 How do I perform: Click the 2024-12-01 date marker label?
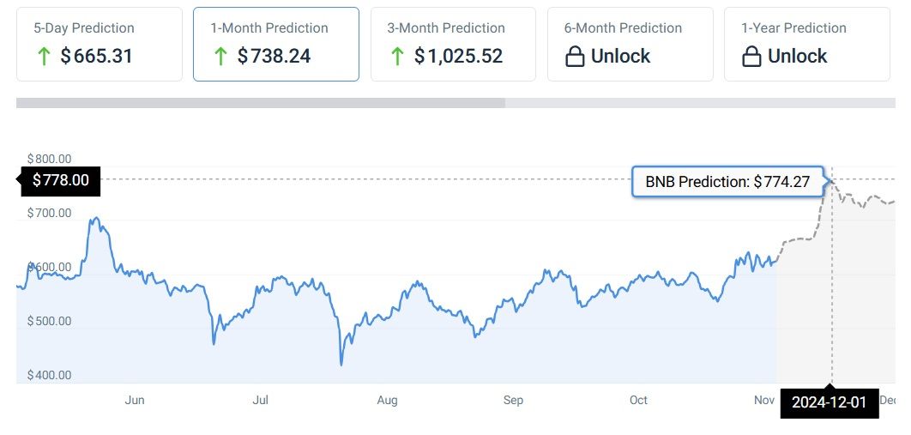point(829,402)
